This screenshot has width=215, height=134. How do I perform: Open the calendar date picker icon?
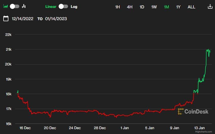pyautogui.click(x=6, y=18)
